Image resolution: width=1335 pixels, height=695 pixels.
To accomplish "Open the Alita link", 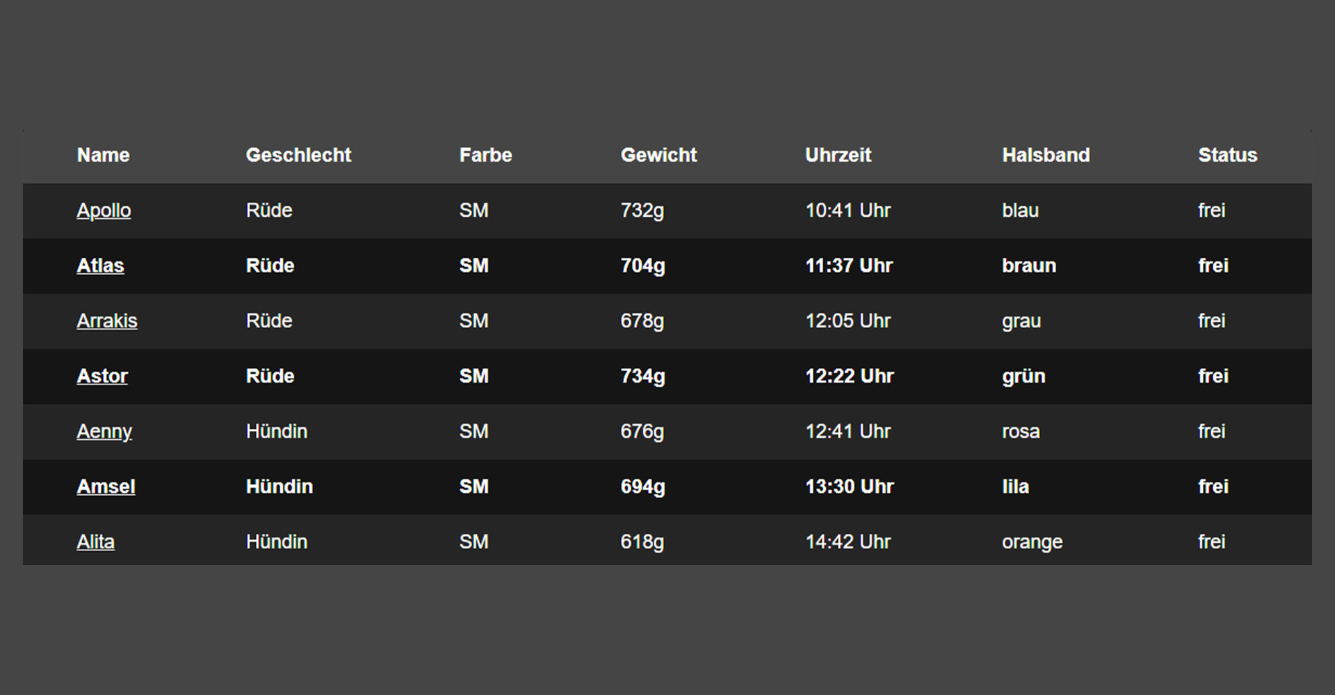I will [x=95, y=542].
